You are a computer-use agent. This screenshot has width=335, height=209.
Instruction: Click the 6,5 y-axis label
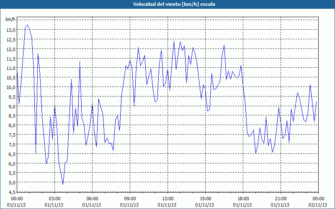(x=12, y=154)
